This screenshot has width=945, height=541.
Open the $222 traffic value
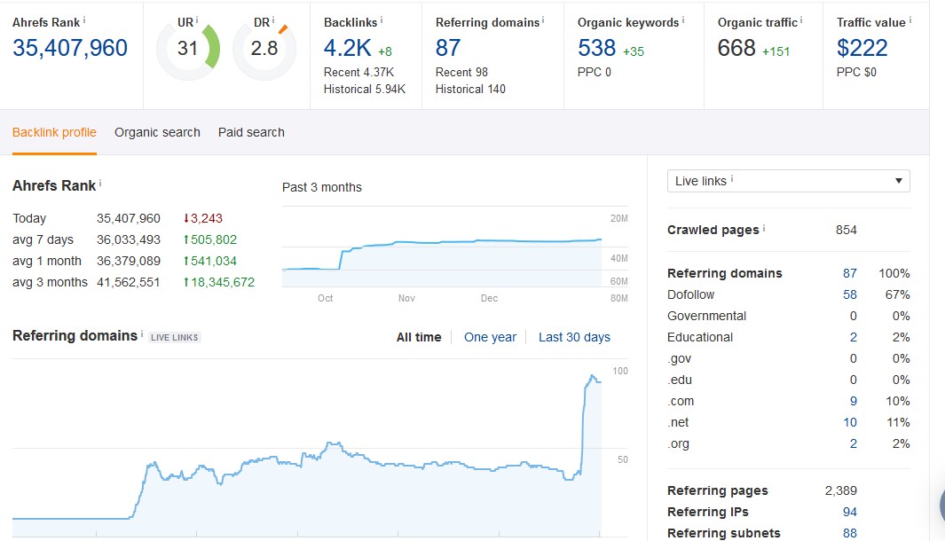(x=862, y=48)
